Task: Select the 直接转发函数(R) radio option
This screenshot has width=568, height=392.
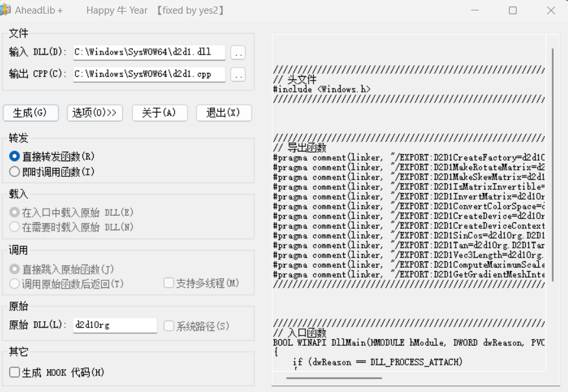Action: (15, 157)
